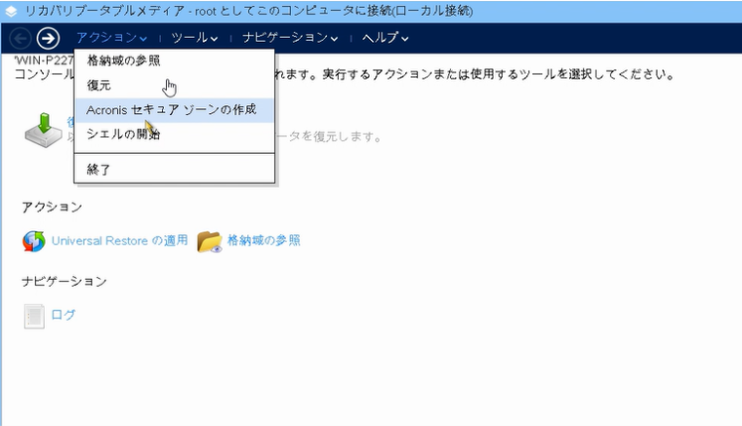Click the 格納域の参照 link under actions
This screenshot has width=742, height=426.
click(x=264, y=241)
